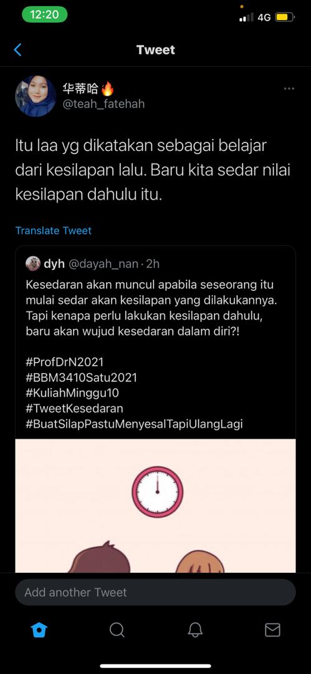311x674 pixels.
Task: Open the Messages envelope tab
Action: point(272,630)
